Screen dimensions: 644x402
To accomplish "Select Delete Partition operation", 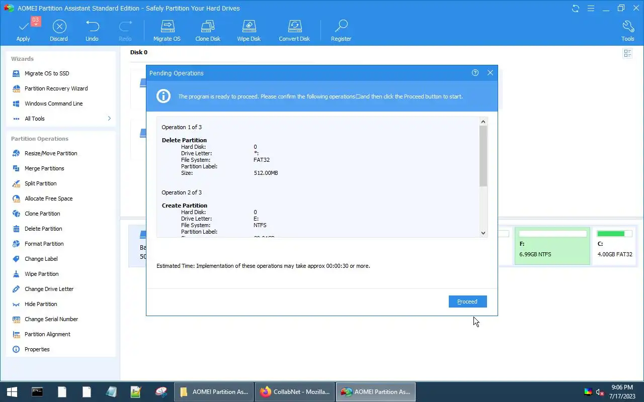I will pyautogui.click(x=43, y=229).
